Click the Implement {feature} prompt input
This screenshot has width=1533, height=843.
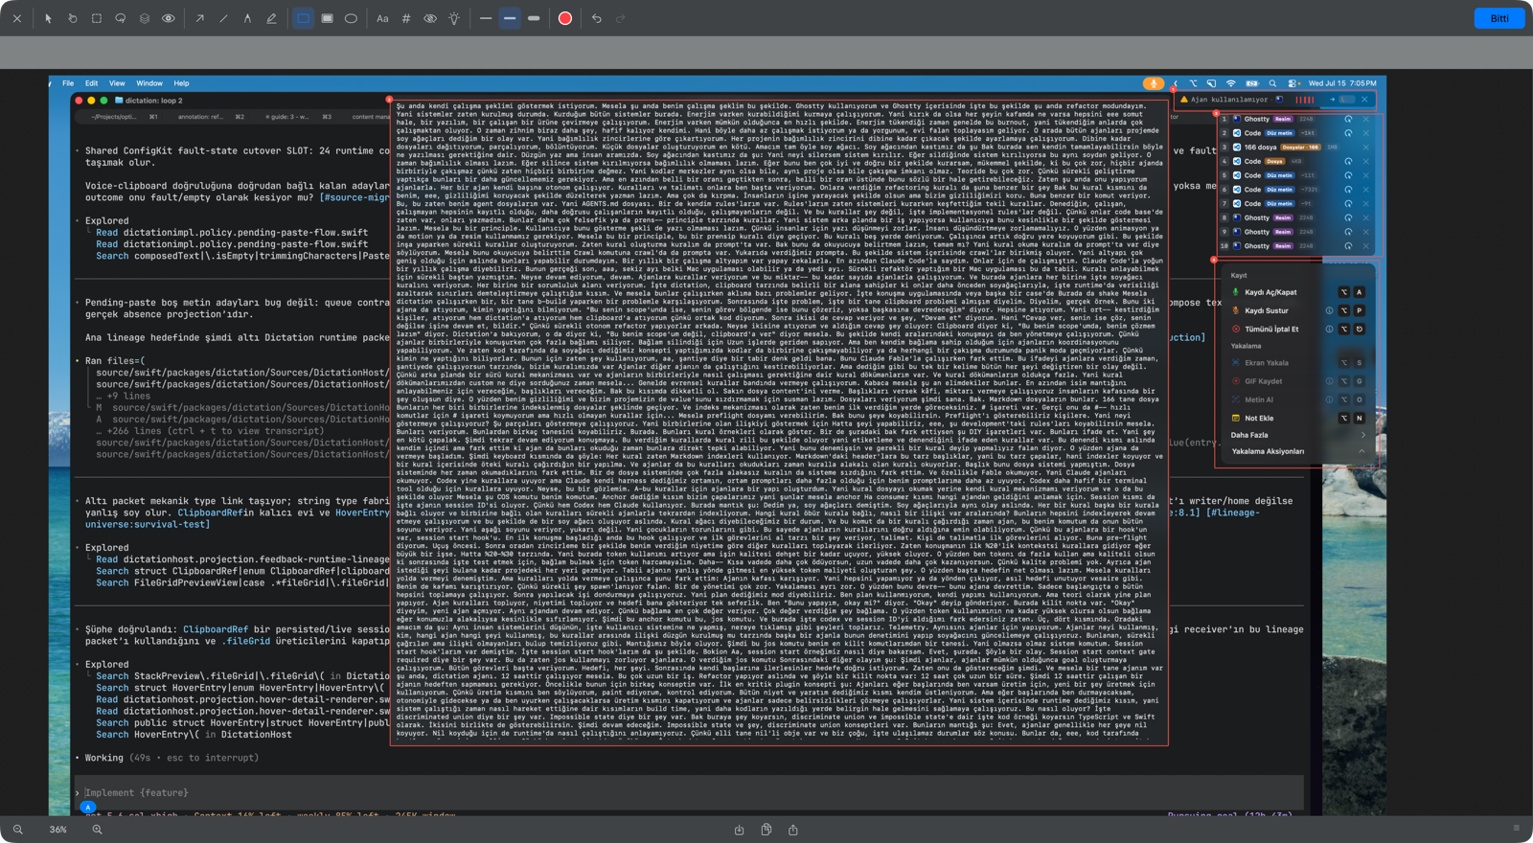[687, 793]
